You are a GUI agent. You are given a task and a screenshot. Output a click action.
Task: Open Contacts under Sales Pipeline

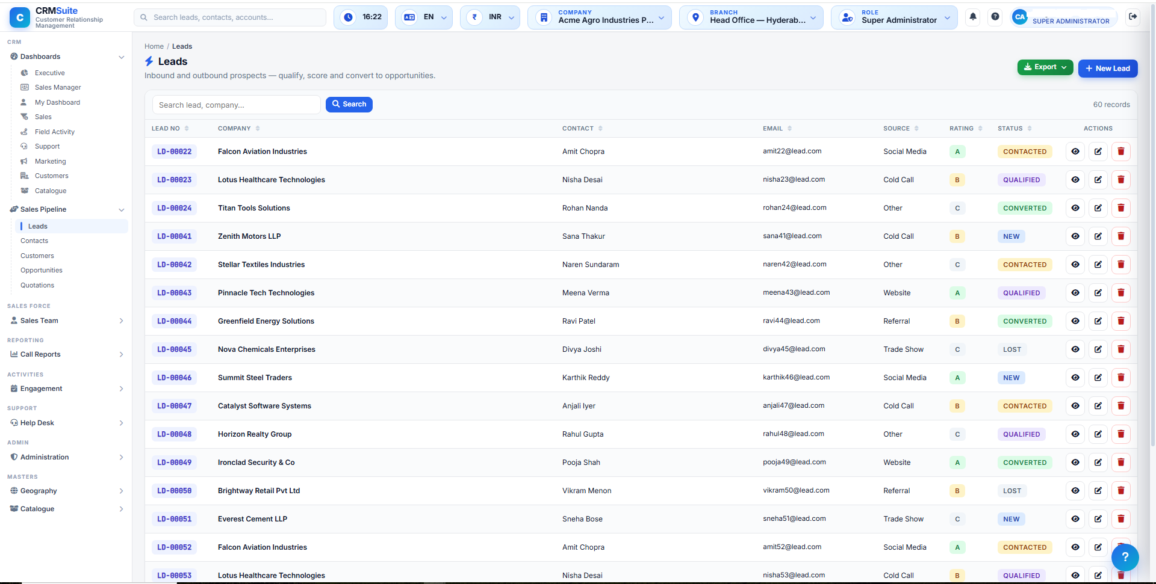click(34, 241)
